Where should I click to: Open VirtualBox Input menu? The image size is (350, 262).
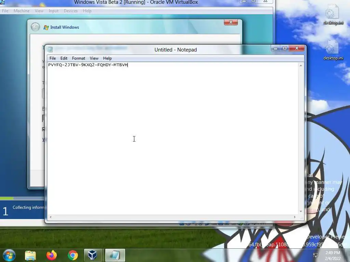coord(54,11)
